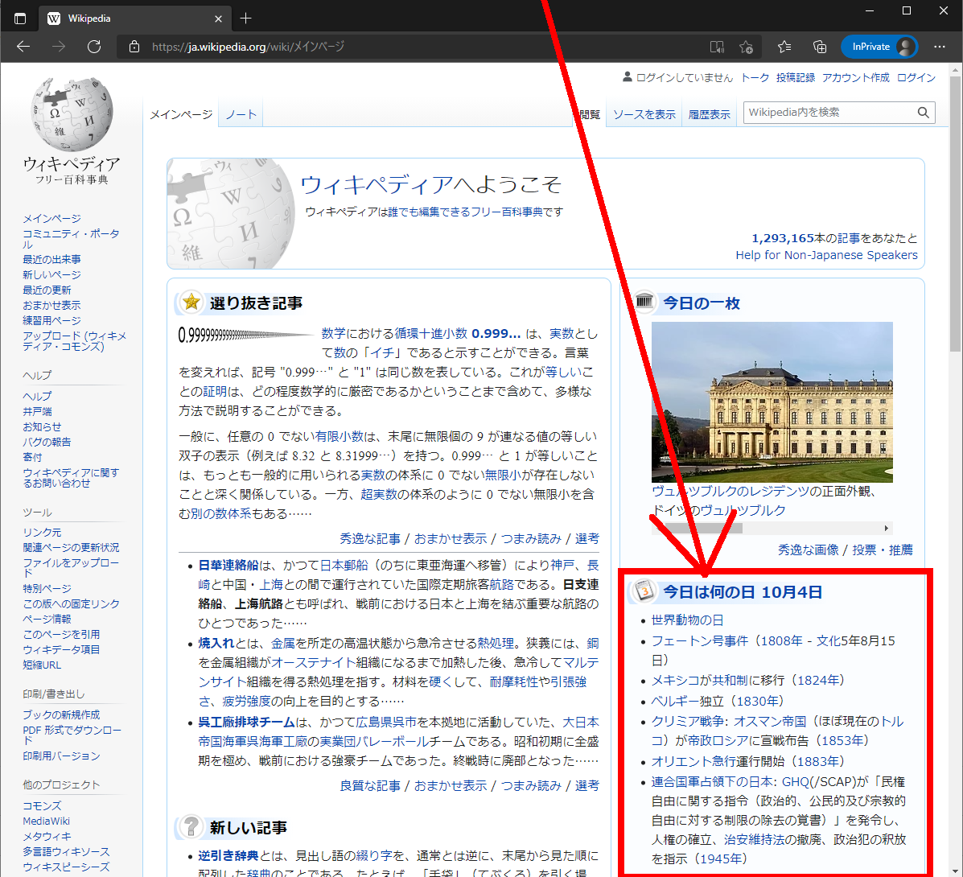This screenshot has width=963, height=877.
Task: Click the image scrollbar right arrow
Action: point(887,528)
